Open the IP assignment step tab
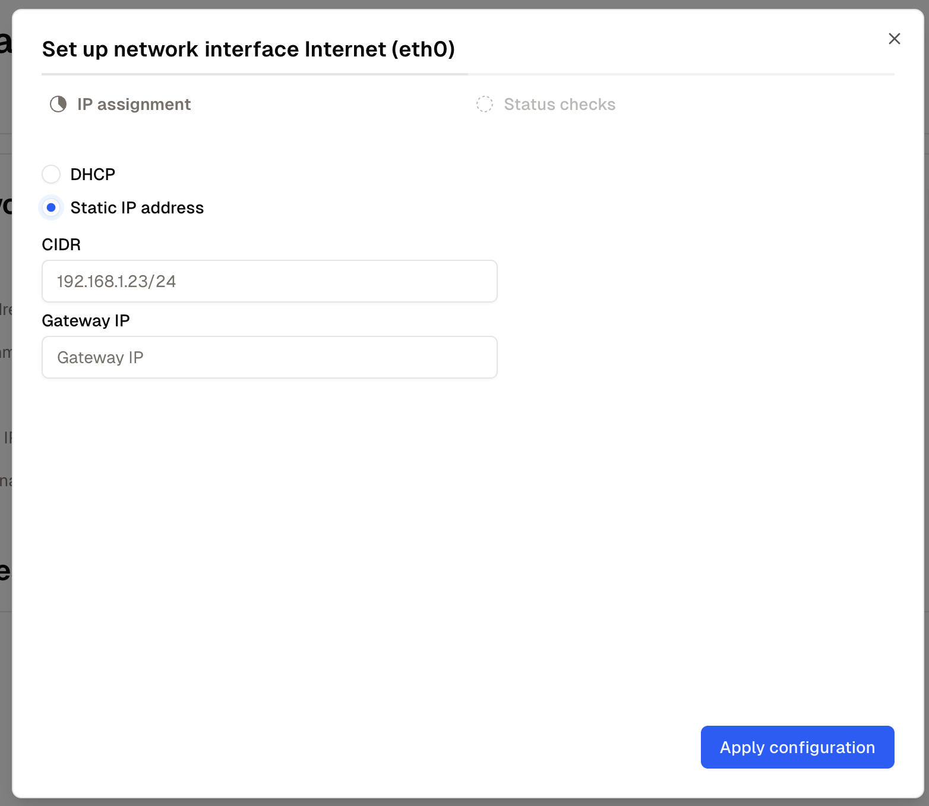 point(121,104)
